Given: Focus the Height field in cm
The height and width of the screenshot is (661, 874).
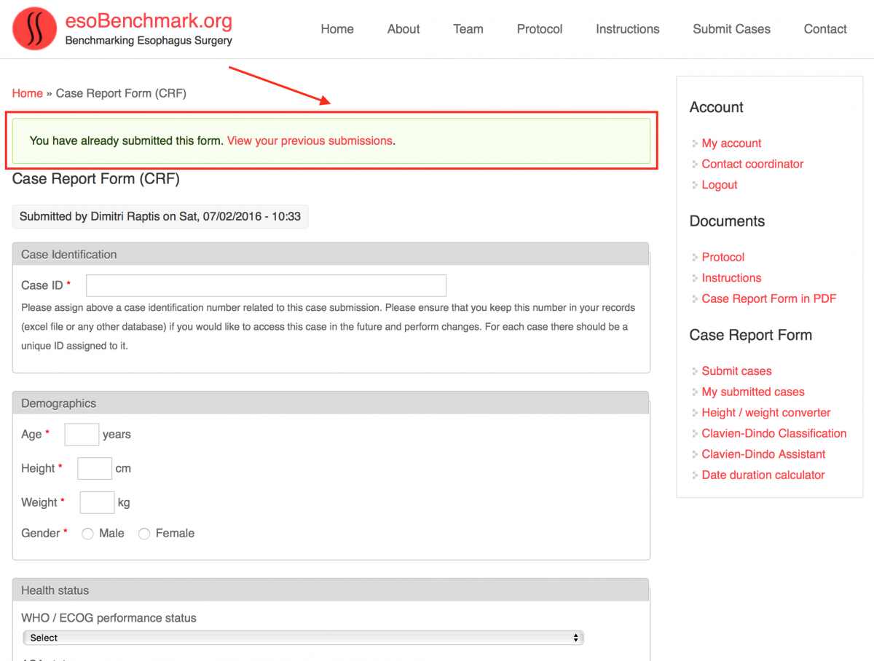Looking at the screenshot, I should [x=95, y=469].
